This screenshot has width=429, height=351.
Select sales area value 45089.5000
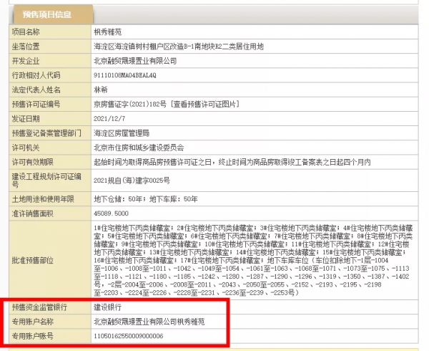click(x=111, y=213)
